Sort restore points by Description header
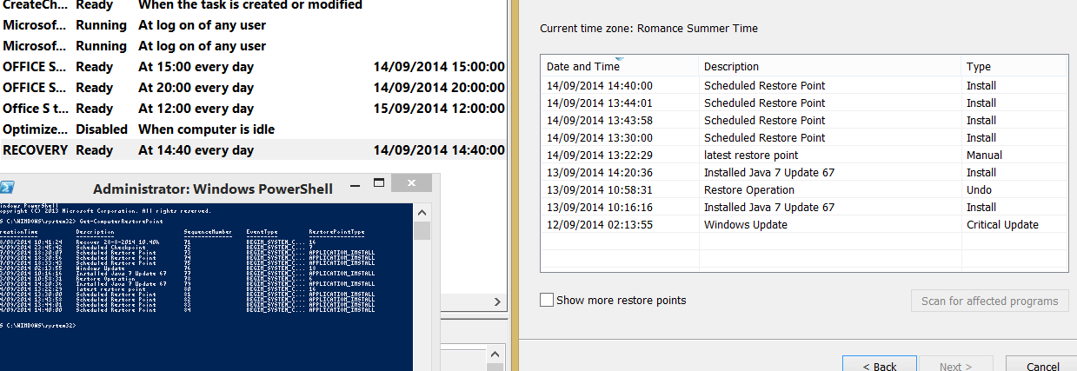1077x371 pixels. pos(731,67)
